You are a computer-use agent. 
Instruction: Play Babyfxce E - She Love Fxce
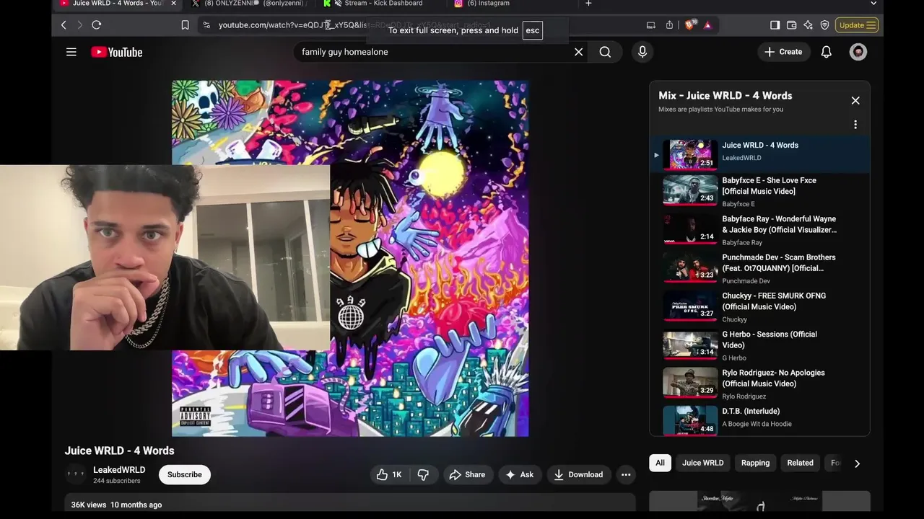[759, 192]
